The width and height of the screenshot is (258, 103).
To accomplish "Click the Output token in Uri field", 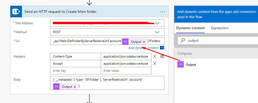I will coord(134,42).
